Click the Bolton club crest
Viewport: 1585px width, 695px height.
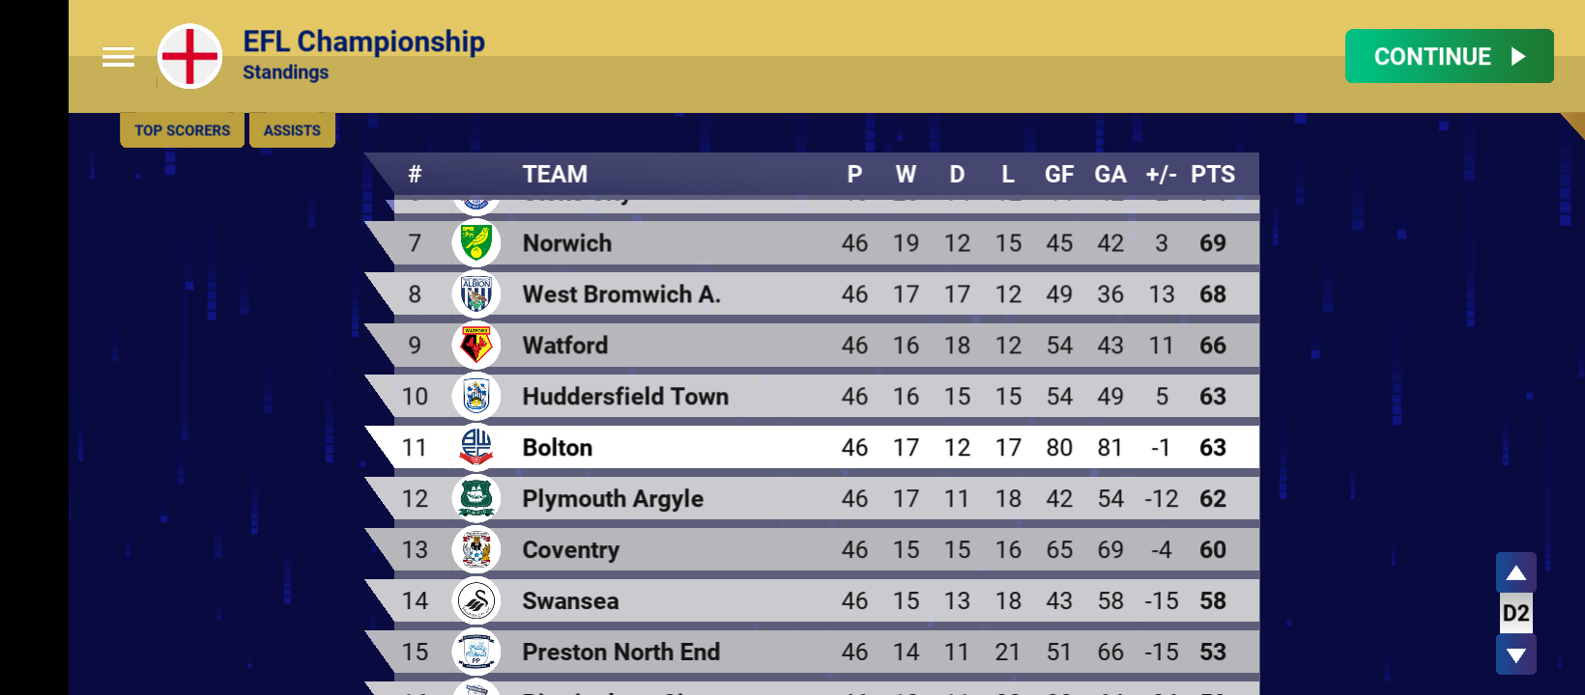pyautogui.click(x=475, y=448)
